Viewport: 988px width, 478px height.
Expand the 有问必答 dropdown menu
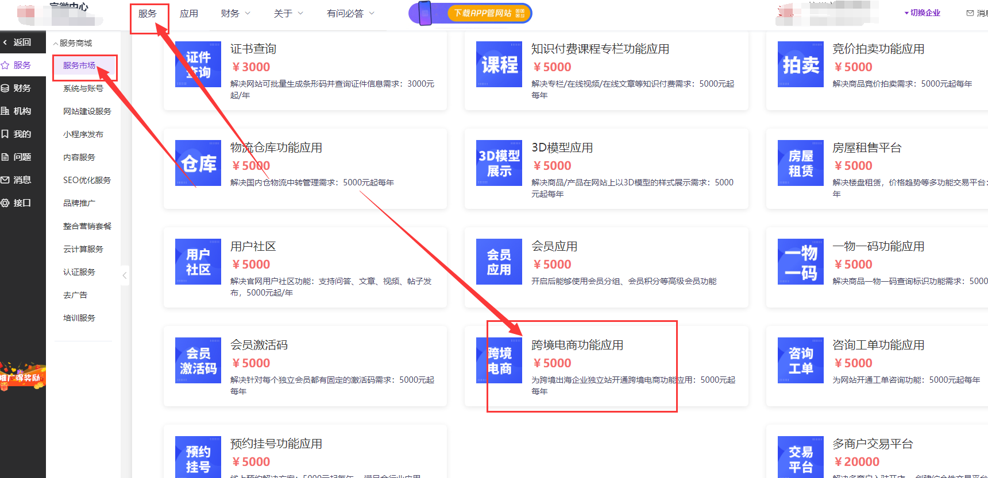(350, 13)
